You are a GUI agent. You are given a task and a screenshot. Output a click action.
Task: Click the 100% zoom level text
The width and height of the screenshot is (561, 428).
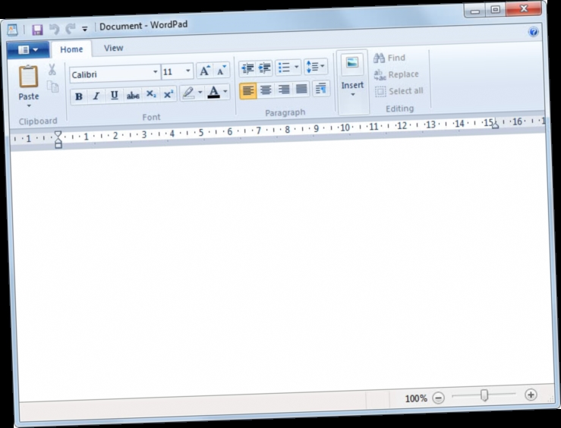pyautogui.click(x=416, y=398)
